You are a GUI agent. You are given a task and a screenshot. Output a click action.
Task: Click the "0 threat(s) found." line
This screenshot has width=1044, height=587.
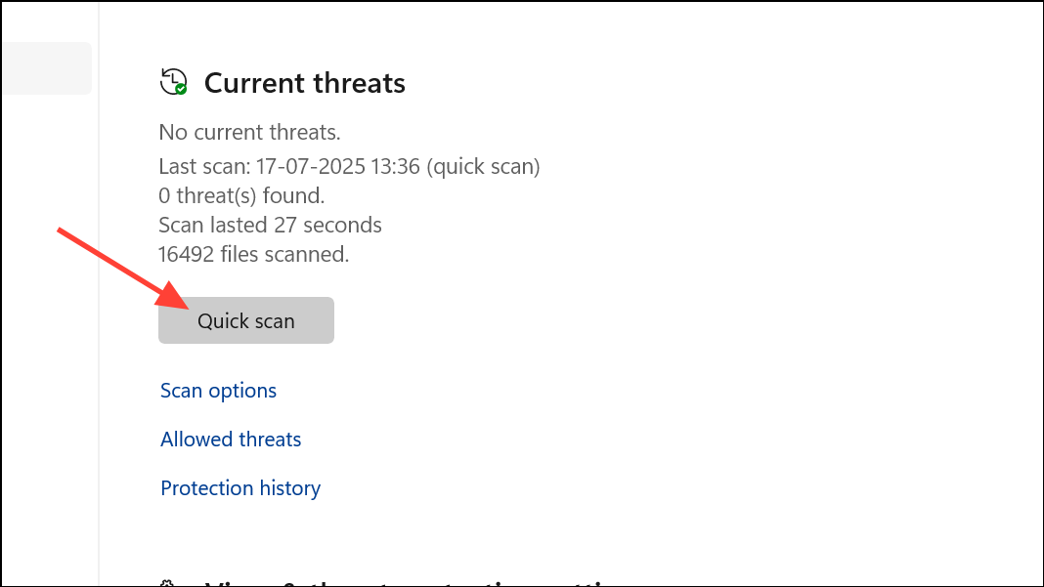click(241, 195)
